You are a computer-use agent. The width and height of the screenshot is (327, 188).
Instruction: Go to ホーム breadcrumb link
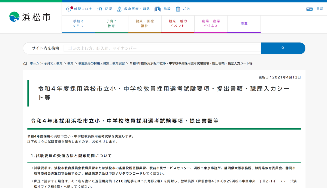click(34, 63)
